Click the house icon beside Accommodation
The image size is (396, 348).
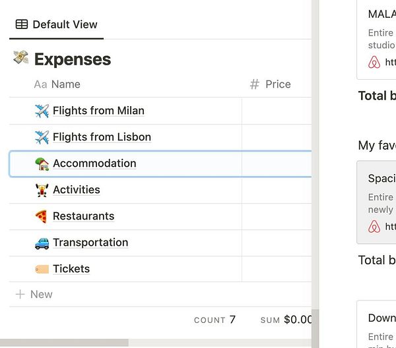coord(42,163)
